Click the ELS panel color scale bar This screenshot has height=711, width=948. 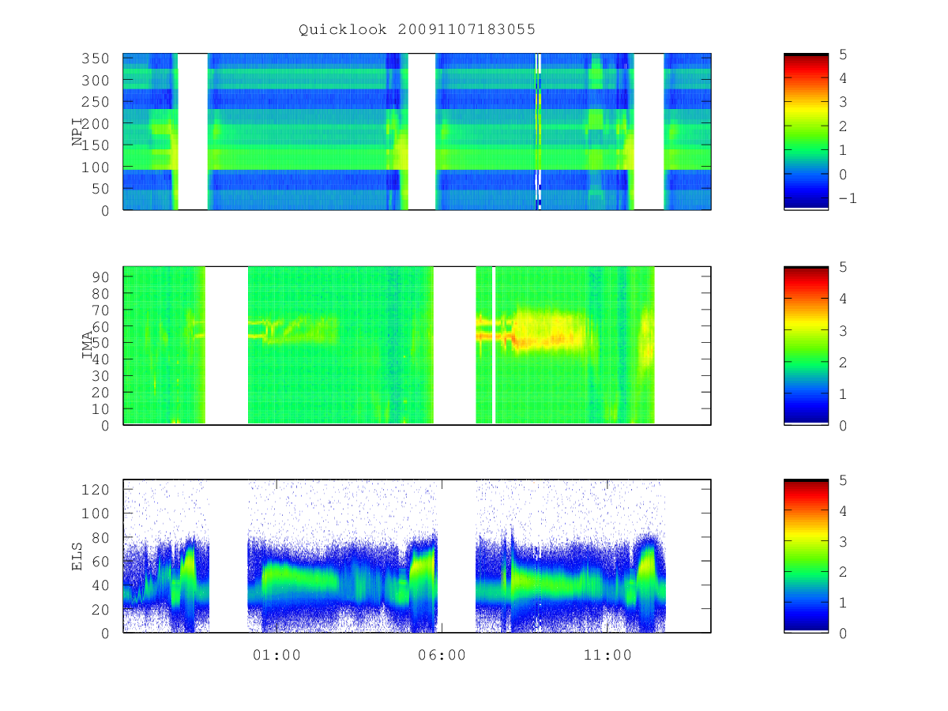point(806,556)
